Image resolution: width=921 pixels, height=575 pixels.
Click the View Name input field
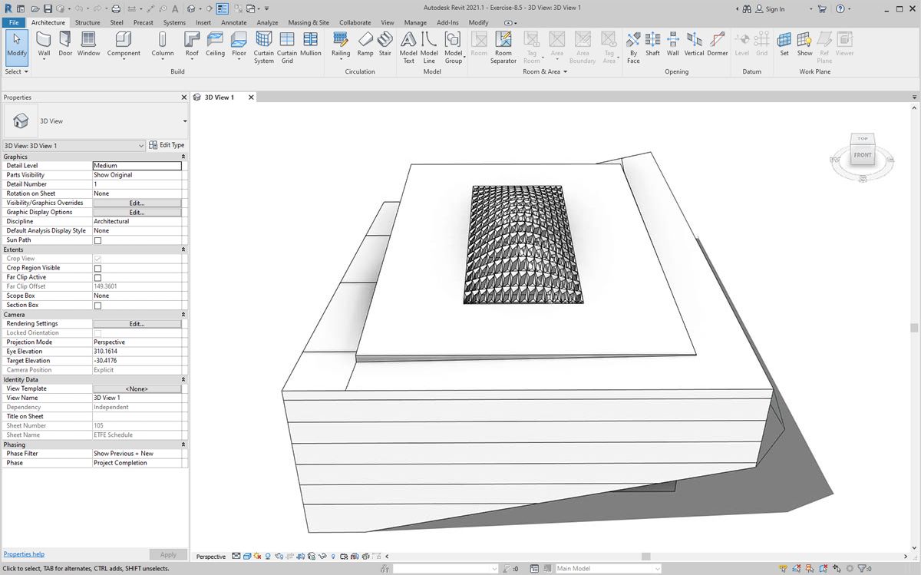pyautogui.click(x=137, y=398)
